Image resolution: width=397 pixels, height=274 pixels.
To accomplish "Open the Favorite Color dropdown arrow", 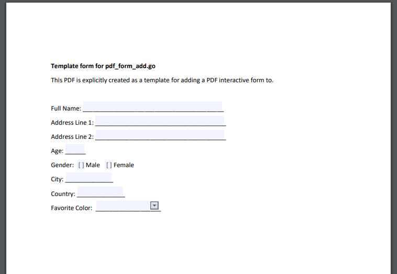I will pyautogui.click(x=155, y=205).
